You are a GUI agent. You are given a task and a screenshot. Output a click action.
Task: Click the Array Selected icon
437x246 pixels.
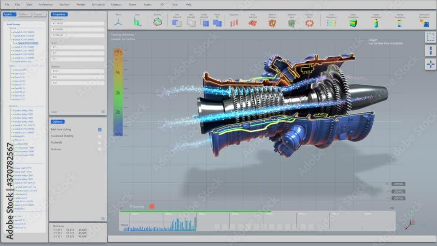(253, 23)
